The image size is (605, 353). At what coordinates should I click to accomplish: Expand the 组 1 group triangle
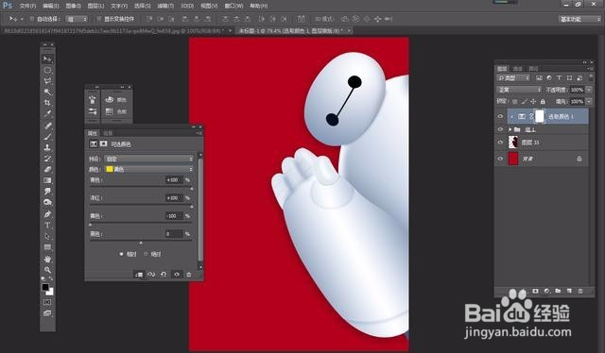click(x=510, y=129)
